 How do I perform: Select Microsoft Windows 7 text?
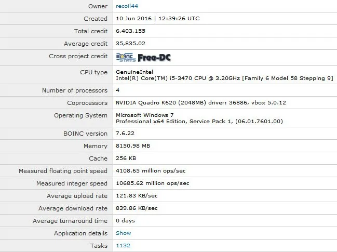[x=145, y=115]
